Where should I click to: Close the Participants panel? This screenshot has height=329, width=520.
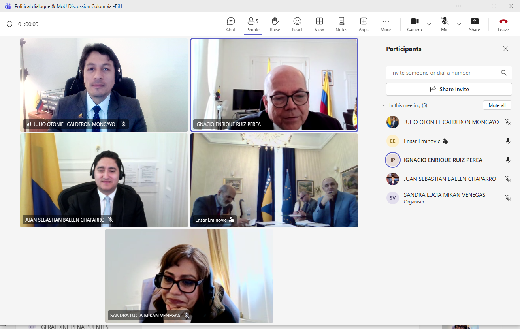[506, 49]
